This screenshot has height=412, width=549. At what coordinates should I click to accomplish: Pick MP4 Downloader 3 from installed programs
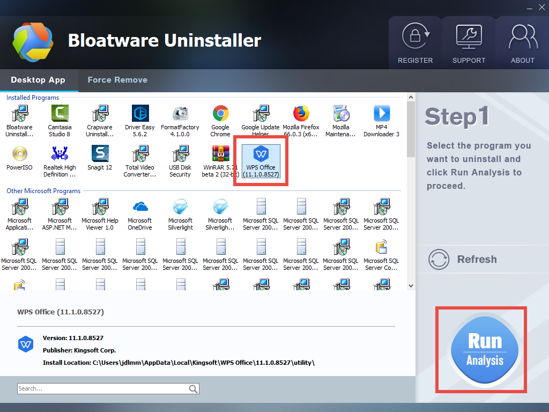(x=381, y=121)
